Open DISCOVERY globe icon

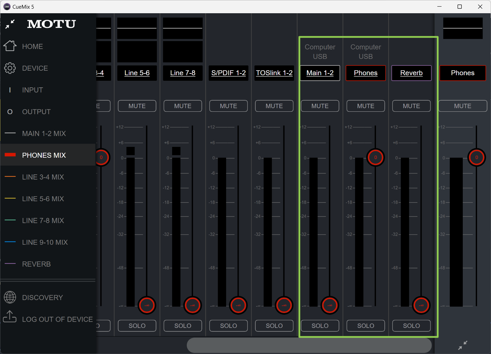tap(10, 297)
